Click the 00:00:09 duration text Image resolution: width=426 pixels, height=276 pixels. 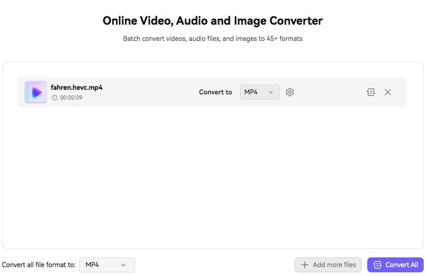(71, 98)
